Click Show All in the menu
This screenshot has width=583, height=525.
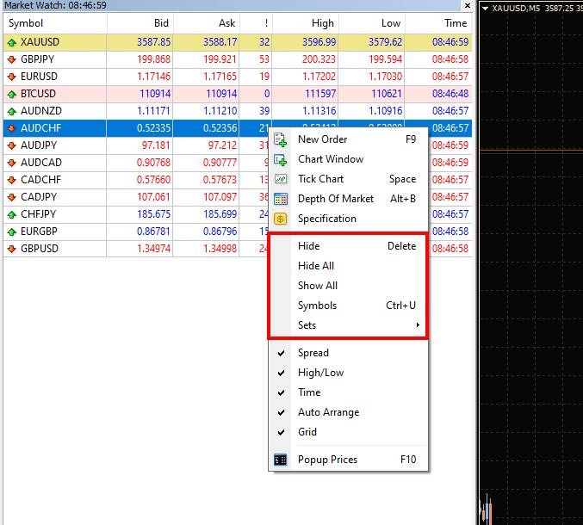point(318,286)
